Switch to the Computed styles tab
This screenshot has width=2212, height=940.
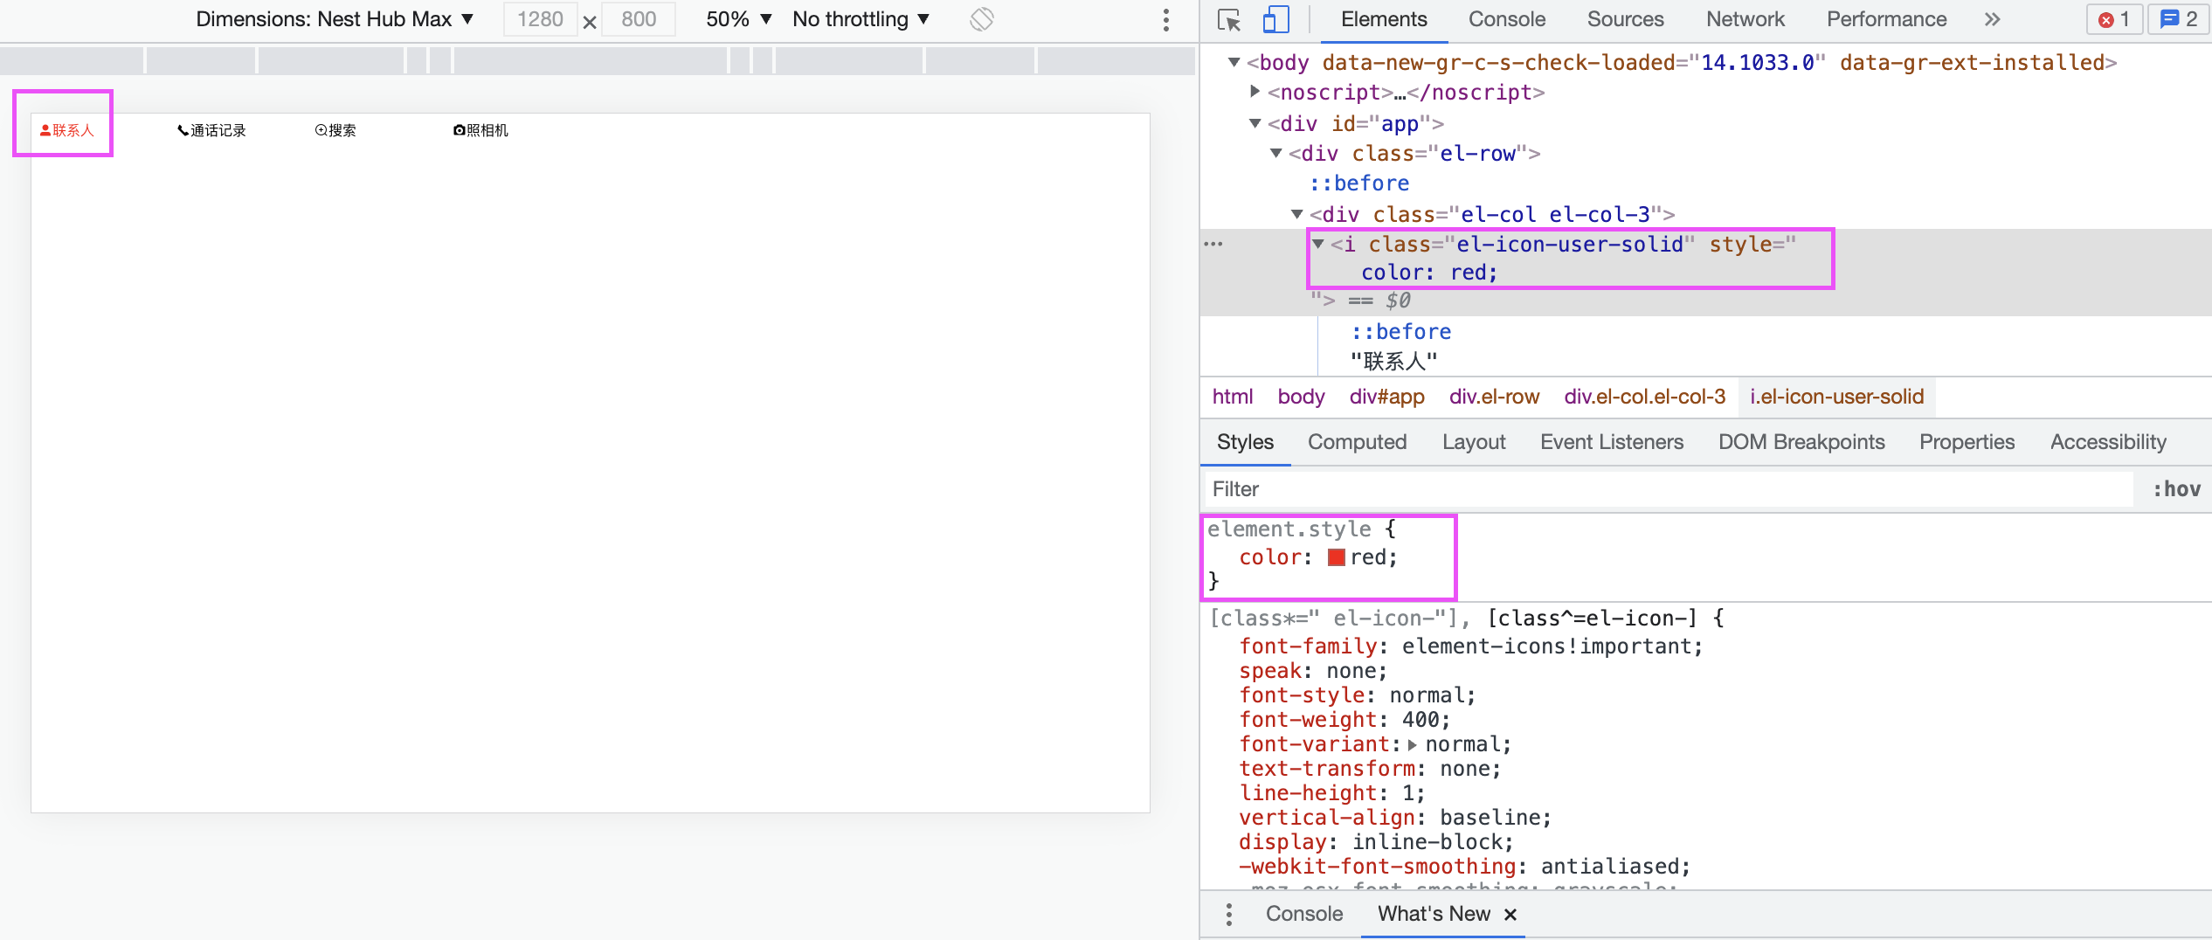click(1357, 442)
